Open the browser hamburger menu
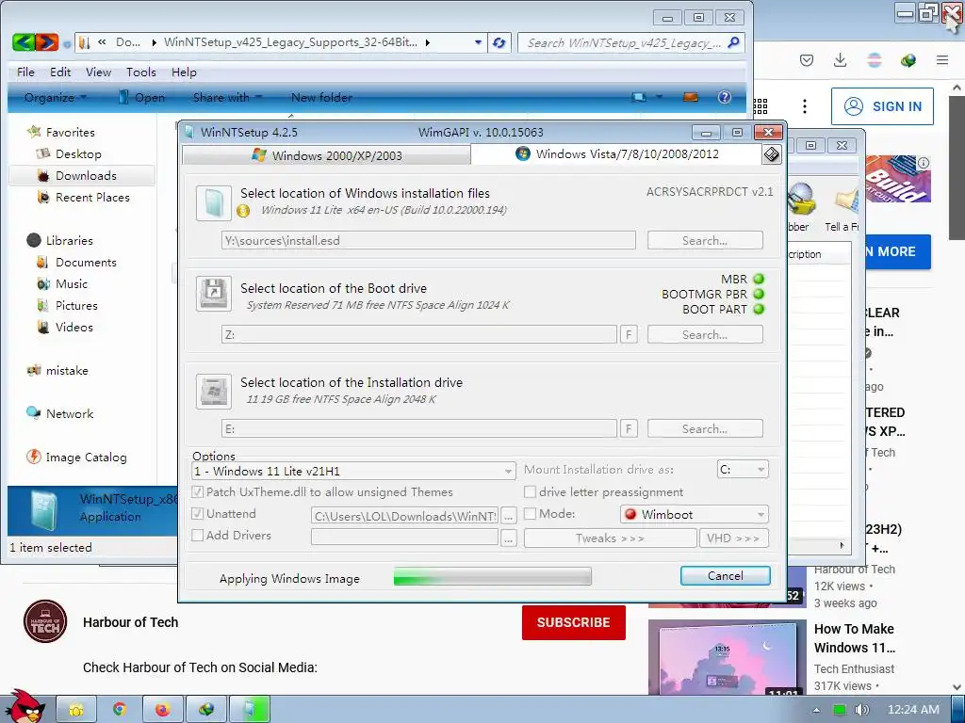This screenshot has width=965, height=723. (x=942, y=59)
